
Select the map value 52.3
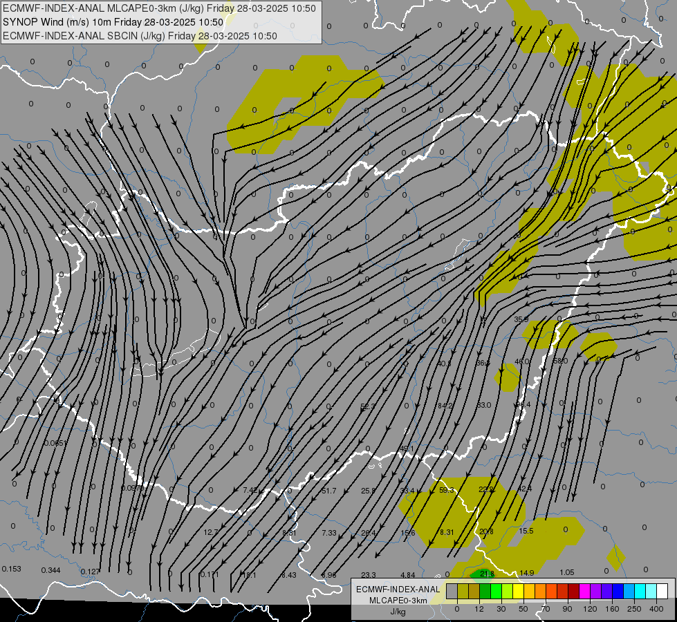tap(367, 406)
